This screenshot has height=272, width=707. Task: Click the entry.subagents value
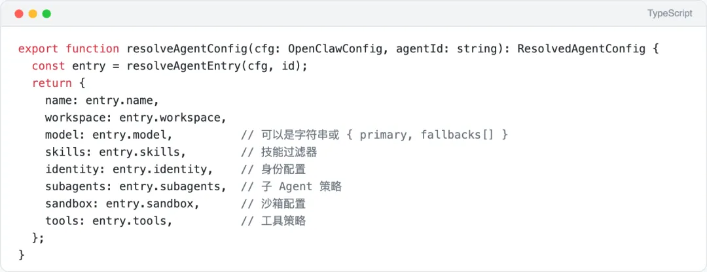tap(173, 186)
